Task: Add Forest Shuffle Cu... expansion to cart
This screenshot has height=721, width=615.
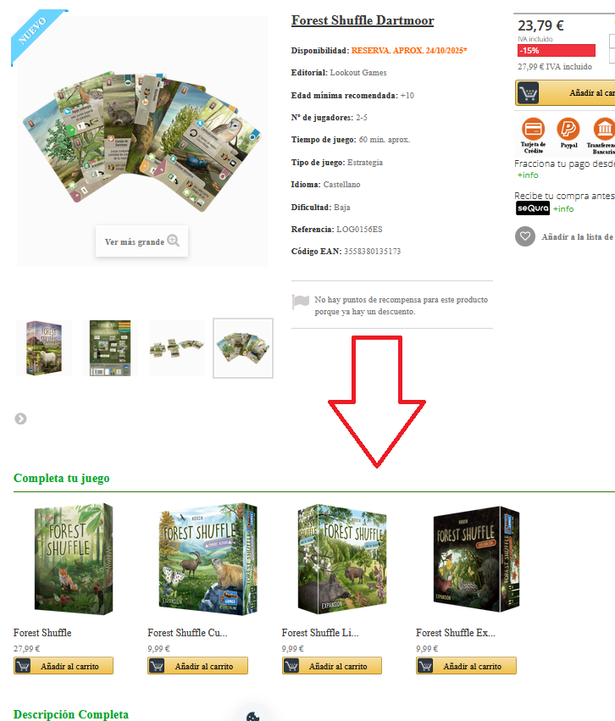Action: pos(197,666)
